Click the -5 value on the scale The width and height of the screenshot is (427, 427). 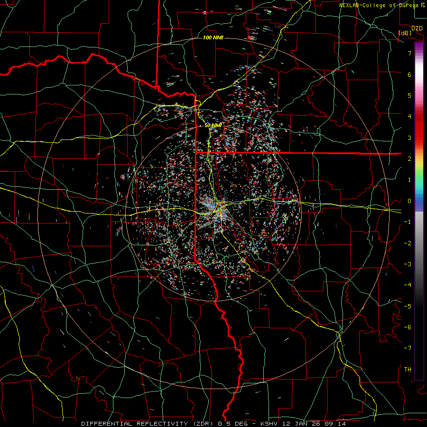pos(408,306)
